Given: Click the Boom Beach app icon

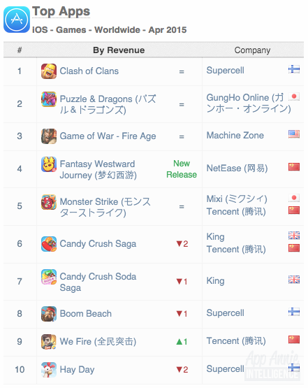Looking at the screenshot, I should pyautogui.click(x=49, y=314).
